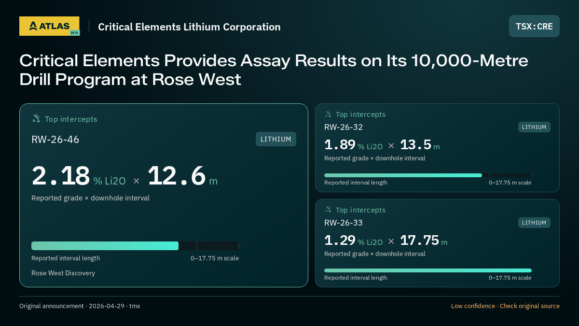Click the drill icon in RW-26-46 card
The image size is (579, 326).
[x=36, y=118]
